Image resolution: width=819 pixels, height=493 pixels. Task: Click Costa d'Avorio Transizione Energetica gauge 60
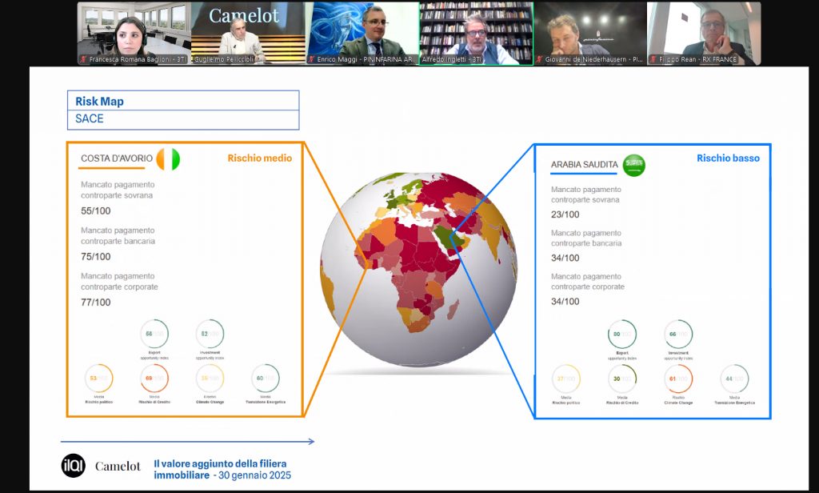pos(266,379)
